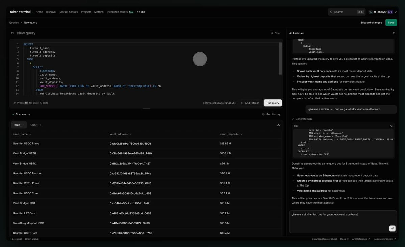Open the Metrics nav item

[x=99, y=12]
